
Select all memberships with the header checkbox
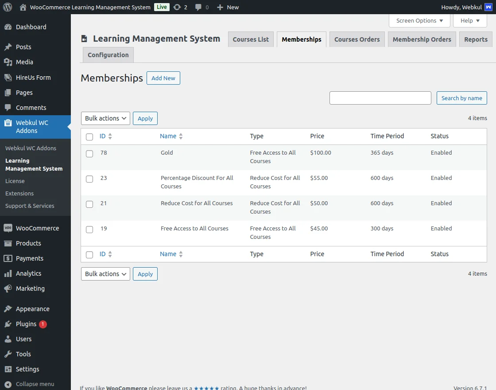coord(89,136)
